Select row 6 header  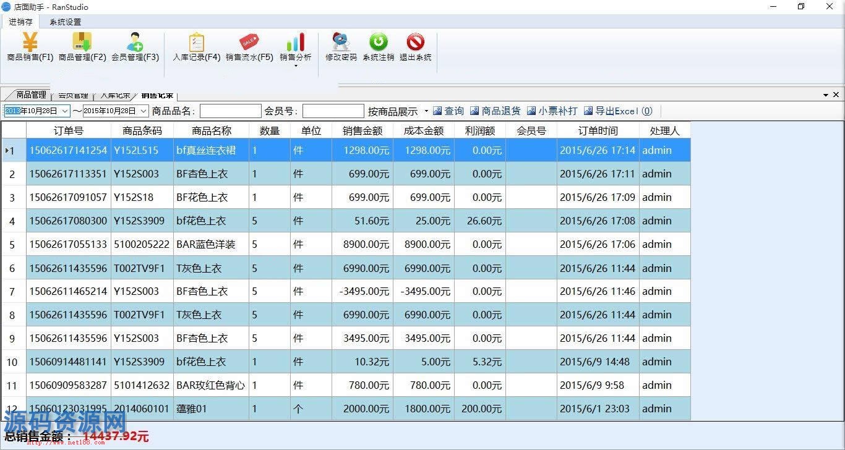[x=14, y=268]
